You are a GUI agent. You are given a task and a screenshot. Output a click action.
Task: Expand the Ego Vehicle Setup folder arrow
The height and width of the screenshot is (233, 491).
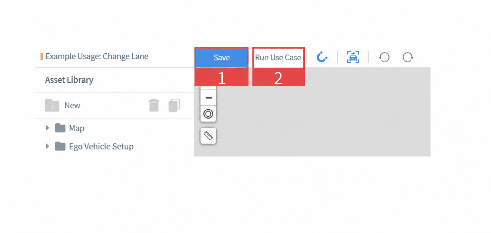[47, 146]
